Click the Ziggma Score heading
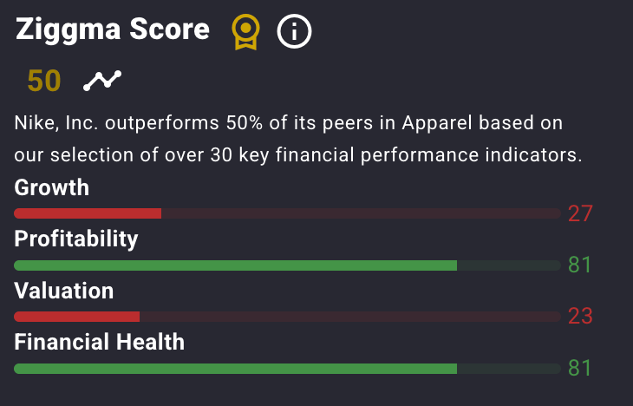This screenshot has height=406, width=633. (113, 29)
